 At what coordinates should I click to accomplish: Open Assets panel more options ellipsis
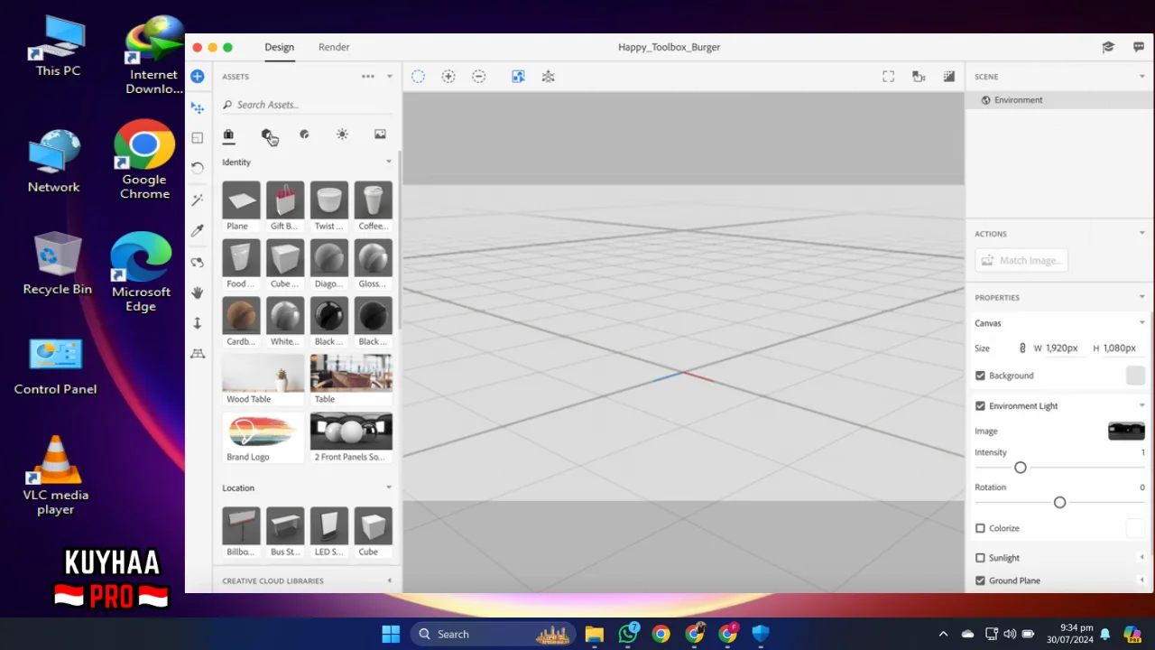click(x=368, y=77)
